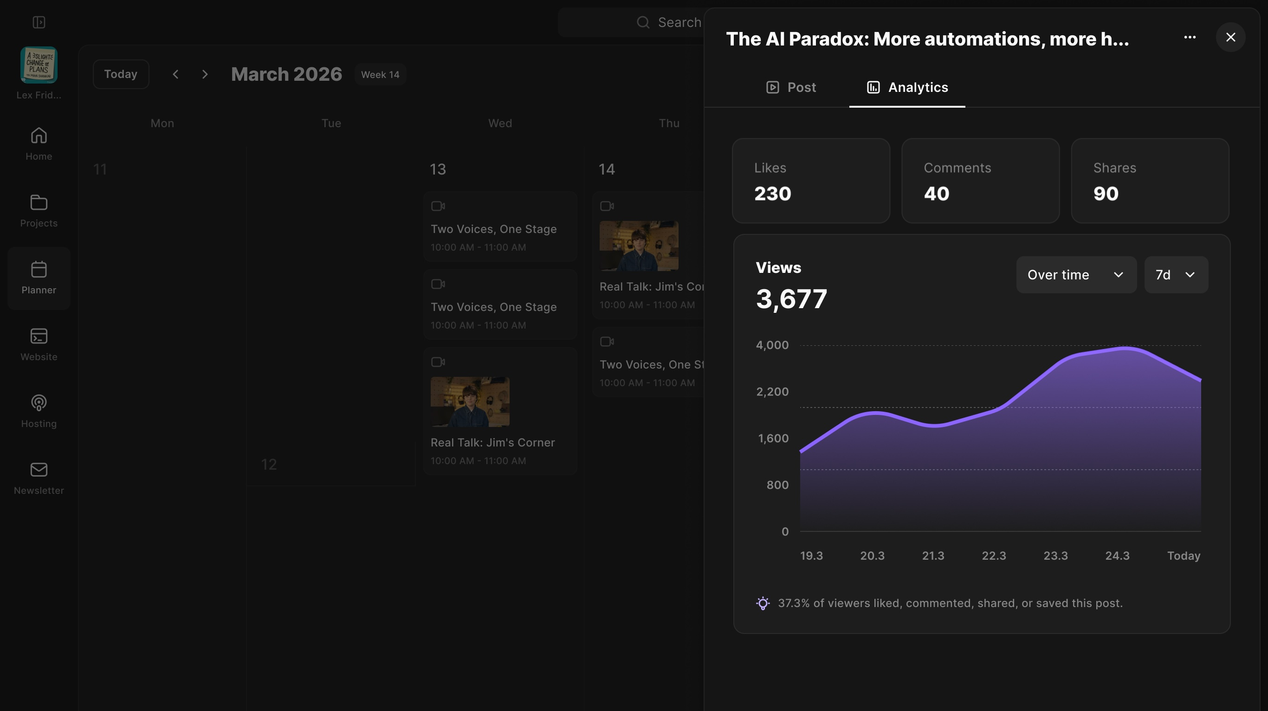Switch to the Analytics tab
The image size is (1268, 711).
point(907,87)
